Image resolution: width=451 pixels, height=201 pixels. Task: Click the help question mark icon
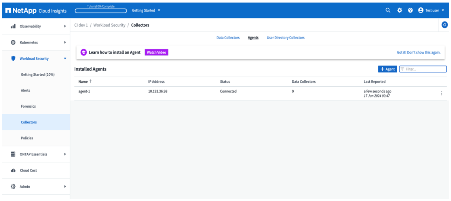tap(410, 10)
